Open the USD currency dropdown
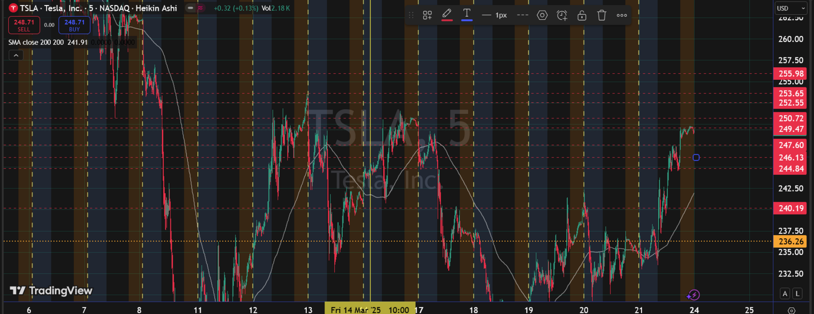Image resolution: width=814 pixels, height=314 pixels. 791,8
